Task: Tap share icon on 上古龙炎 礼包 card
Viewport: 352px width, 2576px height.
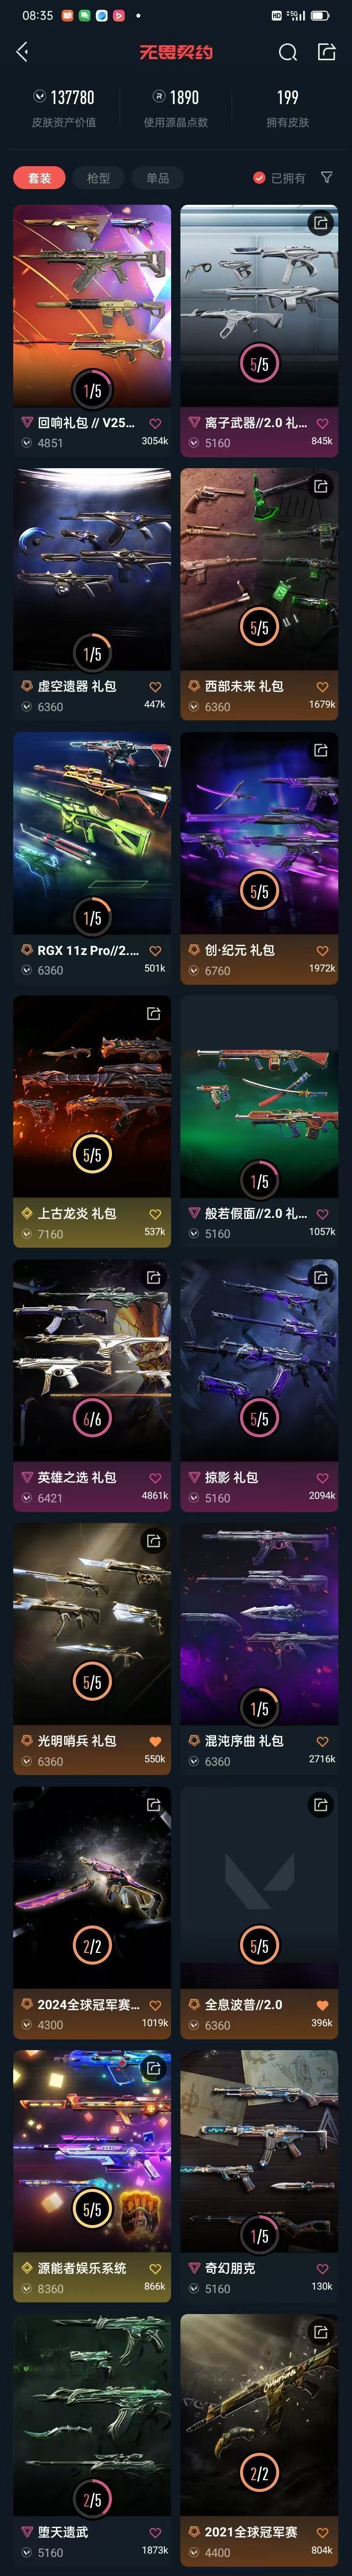Action: [x=153, y=1013]
